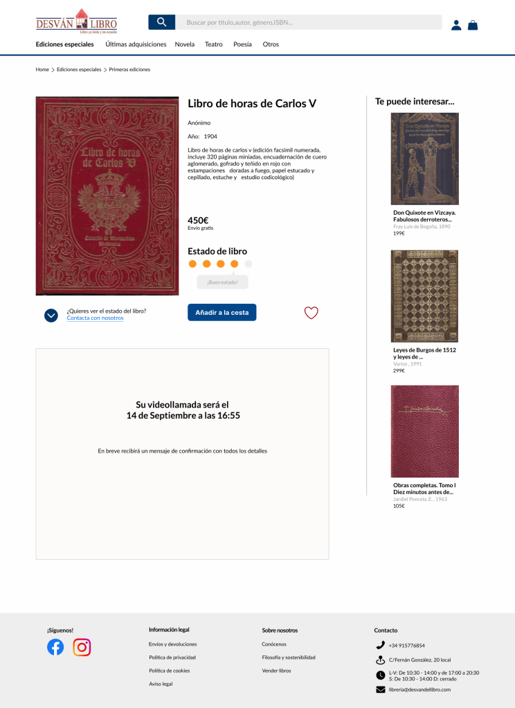515x708 pixels.
Task: Open the Facebook page icon
Action: pos(55,647)
